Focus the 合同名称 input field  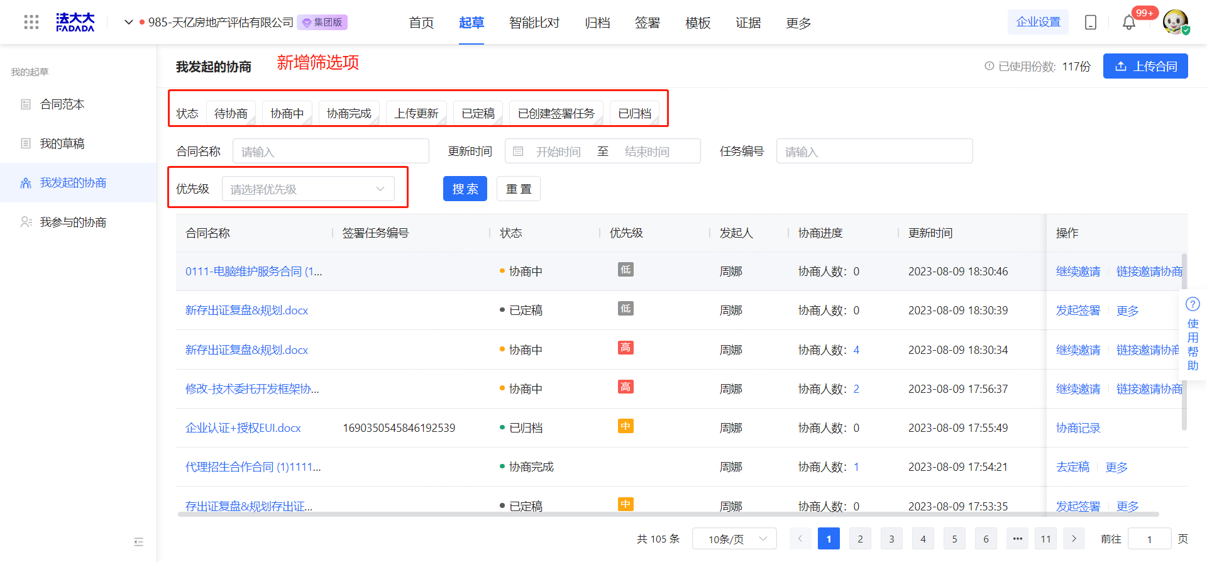click(331, 151)
